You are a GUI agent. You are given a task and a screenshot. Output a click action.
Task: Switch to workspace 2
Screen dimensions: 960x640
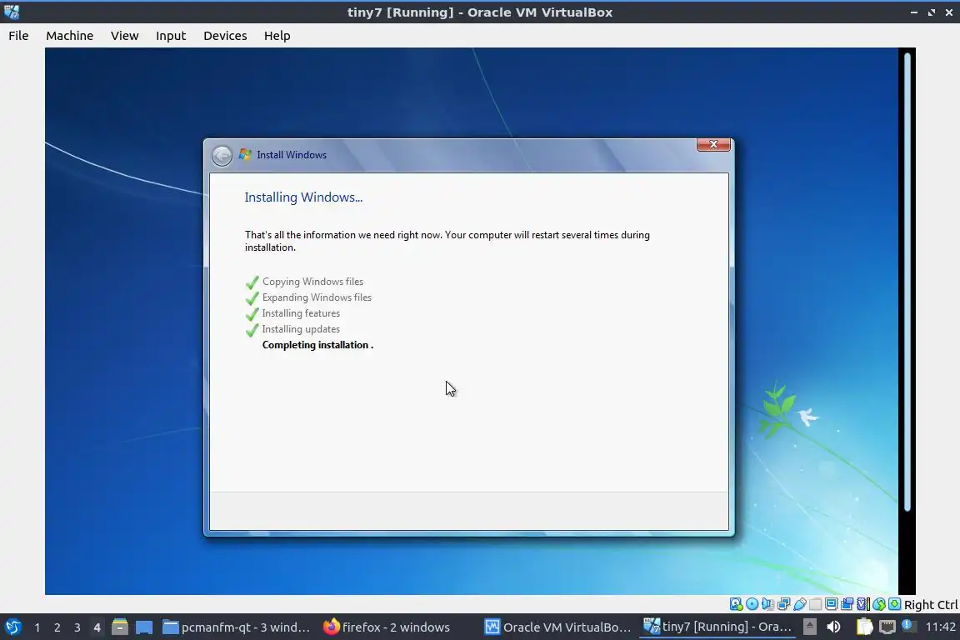coord(57,627)
